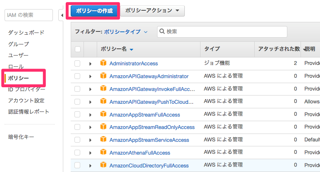Expand the AmazonAPIGatewayAdministrator row triangle
Viewport: 320px width, 172px height.
(x=91, y=76)
